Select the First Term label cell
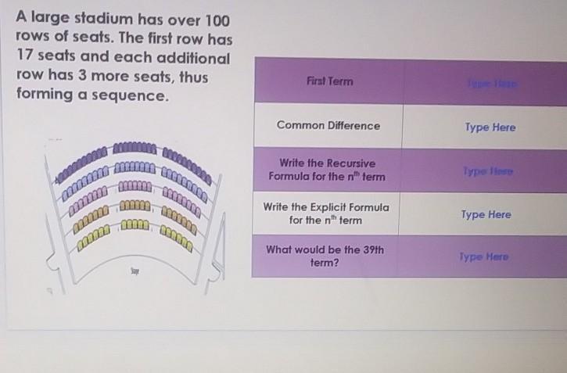The width and height of the screenshot is (567, 373). (x=329, y=81)
